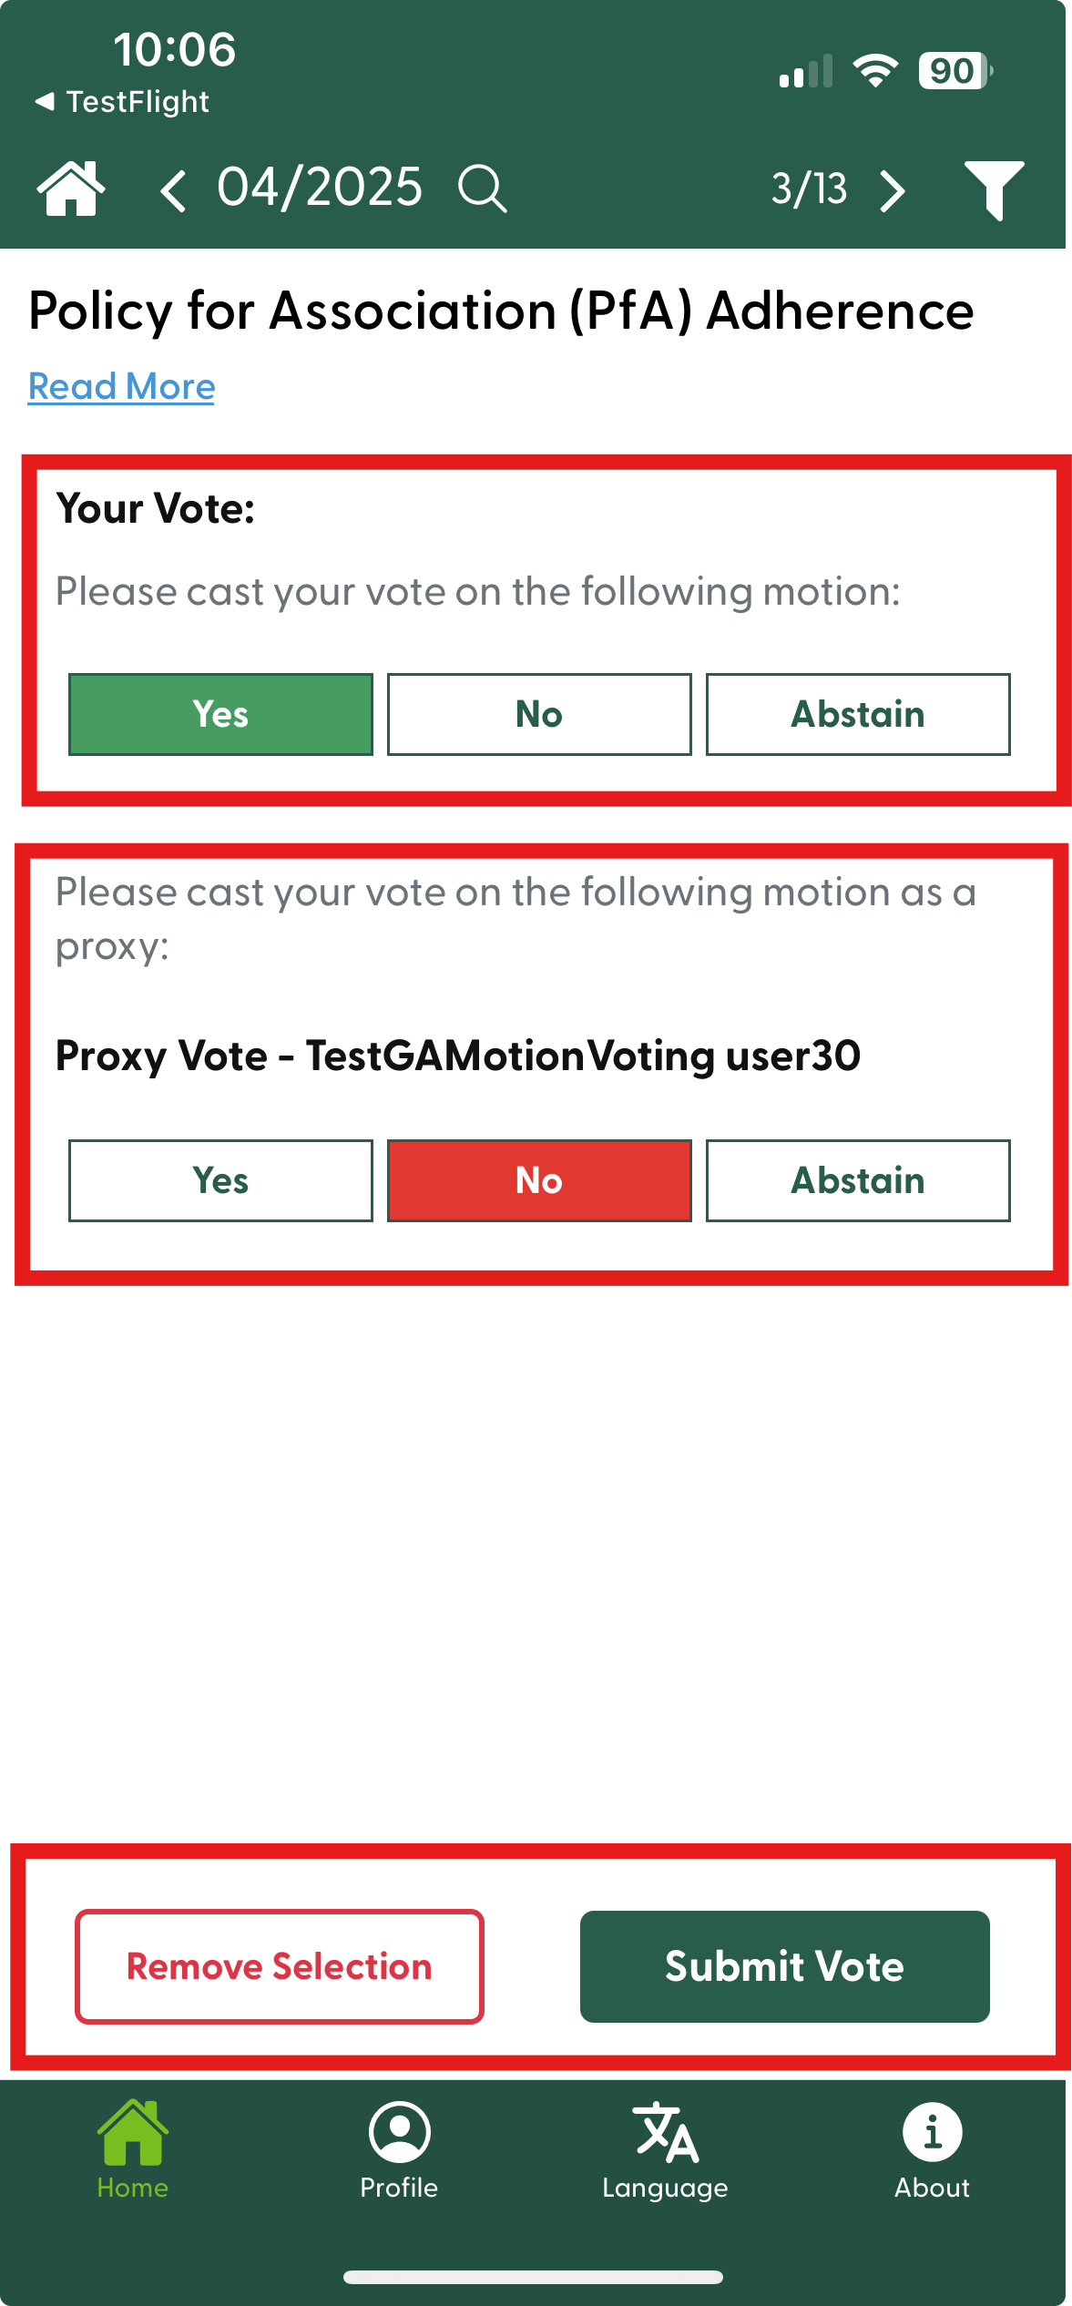Image resolution: width=1072 pixels, height=2306 pixels.
Task: Open the filter funnel icon
Action: pos(994,189)
